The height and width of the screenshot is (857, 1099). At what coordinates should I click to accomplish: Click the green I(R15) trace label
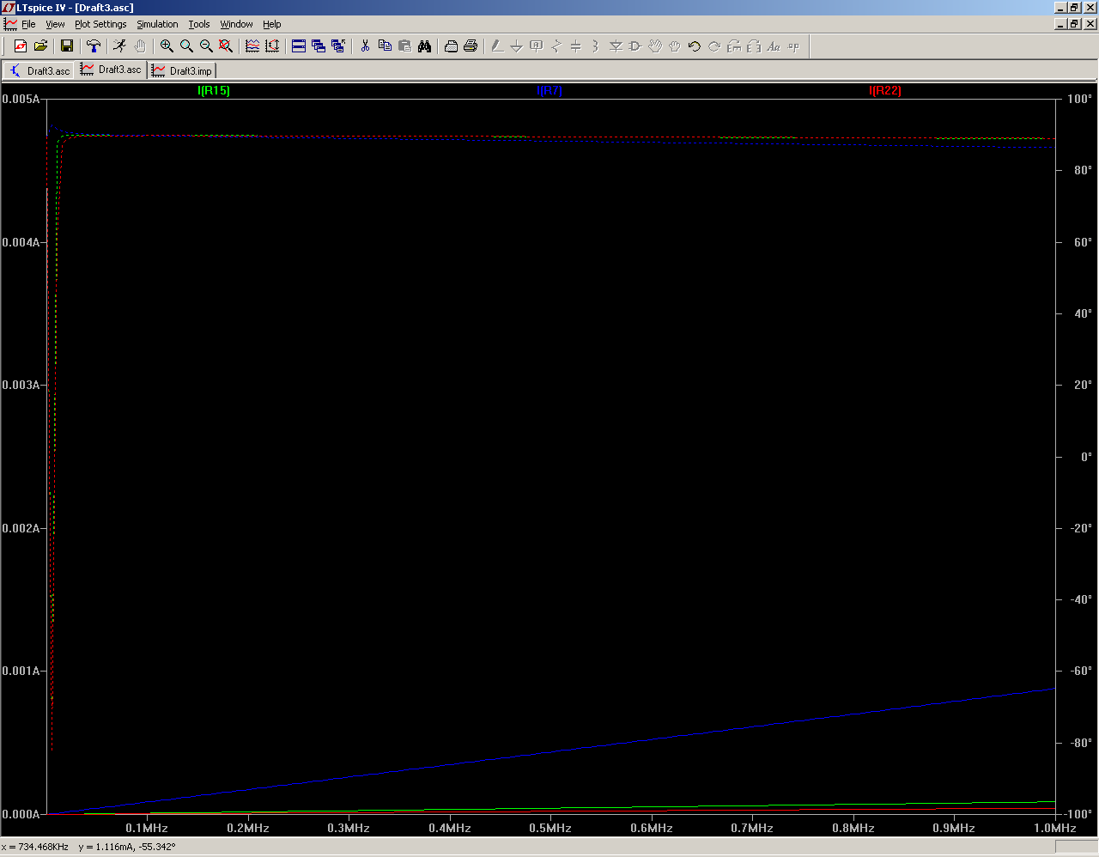tap(214, 90)
